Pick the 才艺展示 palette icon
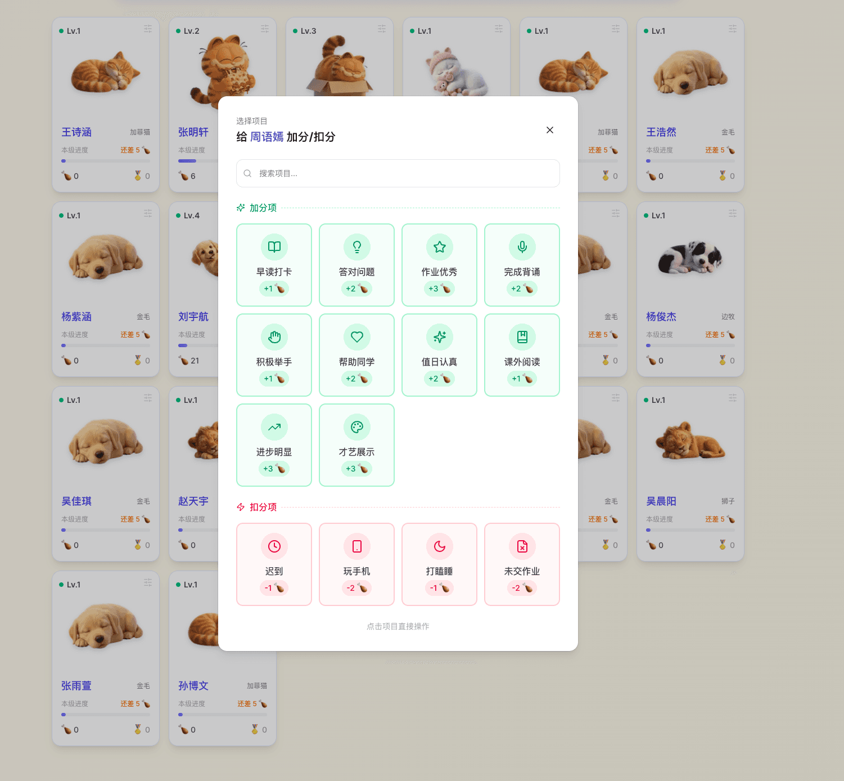This screenshot has height=781, width=844. tap(356, 427)
